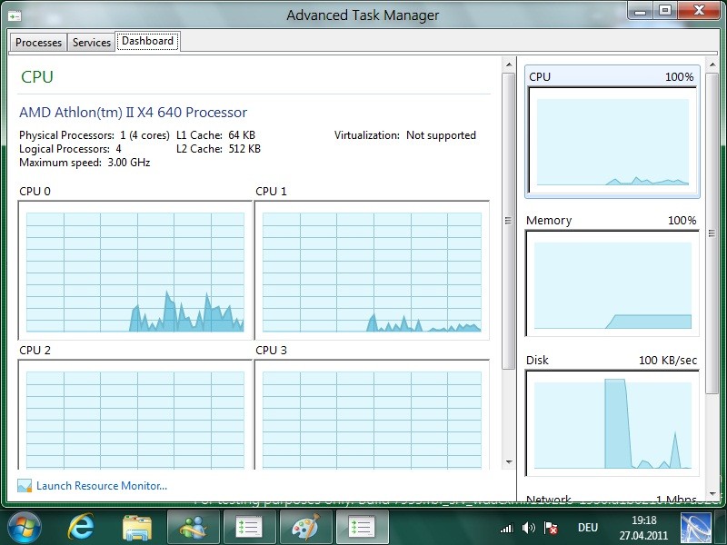
Task: Click the sidebar scroll down arrow
Action: [712, 494]
